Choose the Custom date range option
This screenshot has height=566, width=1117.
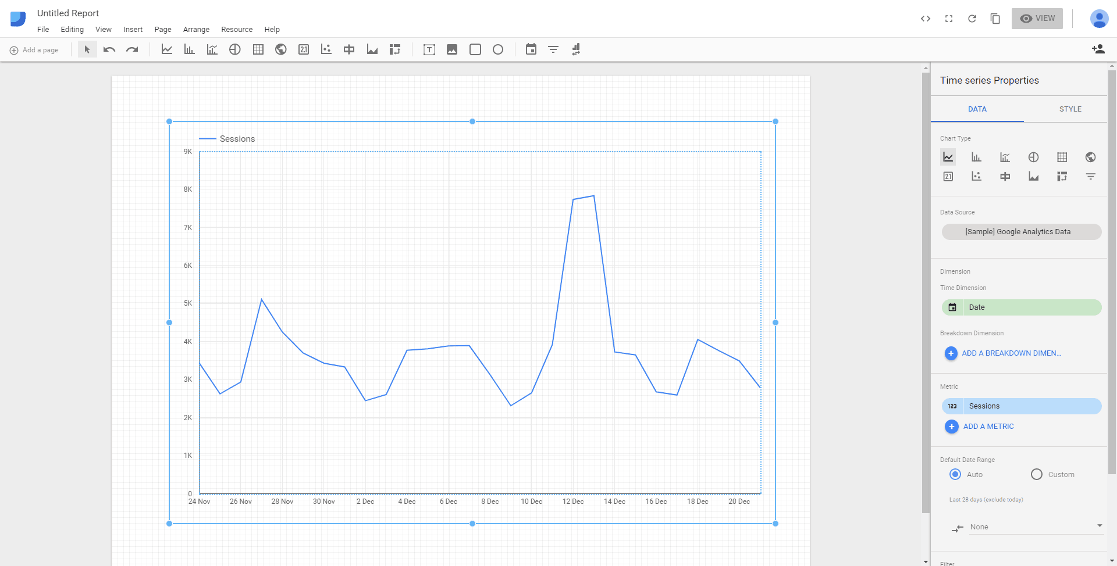1036,474
